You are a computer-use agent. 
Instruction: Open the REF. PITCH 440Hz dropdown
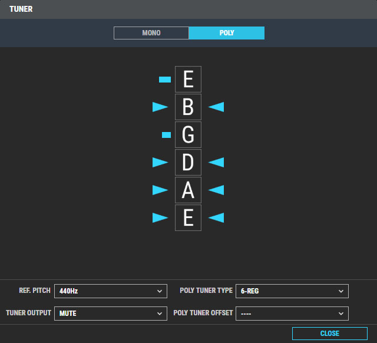pyautogui.click(x=111, y=291)
